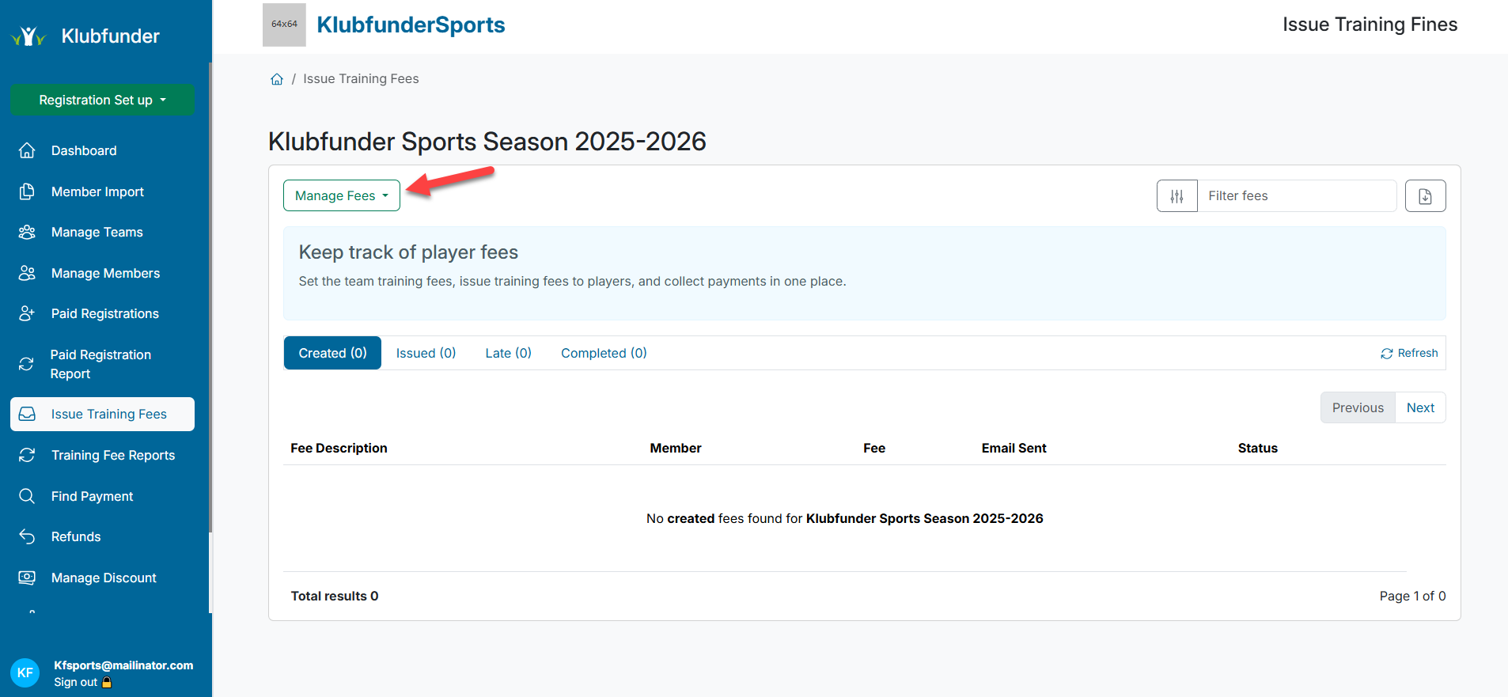1508x697 pixels.
Task: Click the Filter fees input field
Action: (x=1296, y=196)
